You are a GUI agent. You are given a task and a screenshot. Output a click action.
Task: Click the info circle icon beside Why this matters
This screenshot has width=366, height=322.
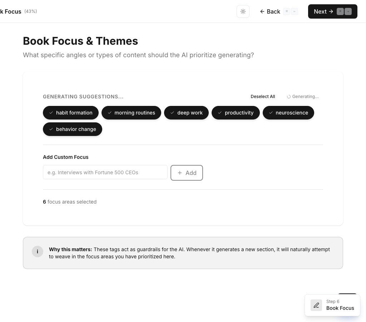pos(37,252)
